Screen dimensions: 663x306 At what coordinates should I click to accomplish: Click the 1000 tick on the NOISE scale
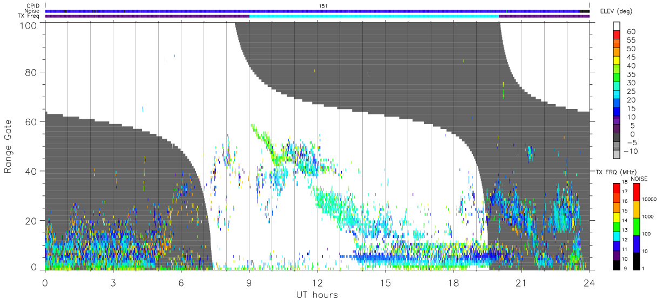click(x=648, y=216)
